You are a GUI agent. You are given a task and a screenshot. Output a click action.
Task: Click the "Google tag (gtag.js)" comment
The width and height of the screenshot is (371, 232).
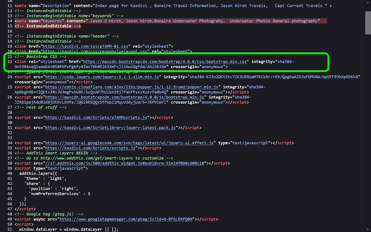click(x=49, y=214)
